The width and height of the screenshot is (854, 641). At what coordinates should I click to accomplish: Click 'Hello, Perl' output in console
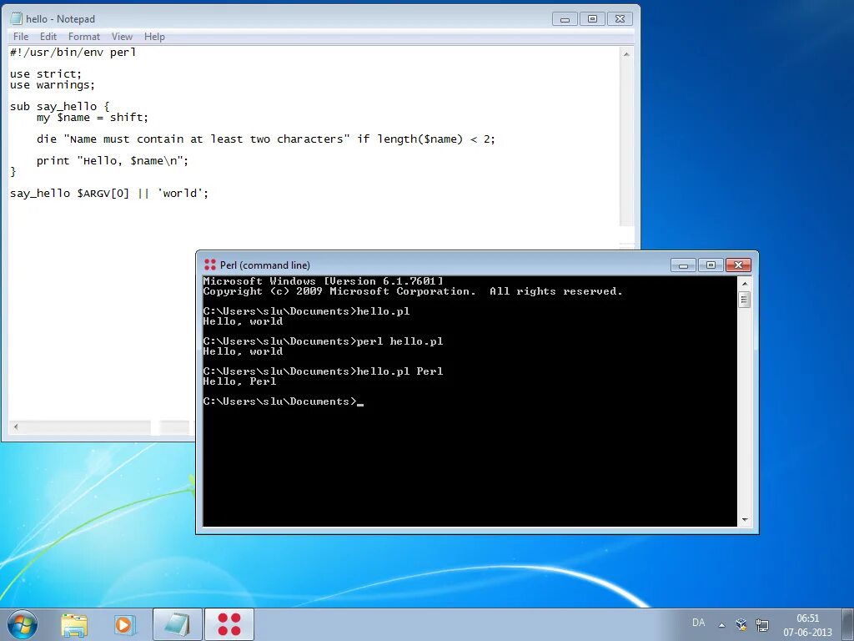(x=239, y=381)
